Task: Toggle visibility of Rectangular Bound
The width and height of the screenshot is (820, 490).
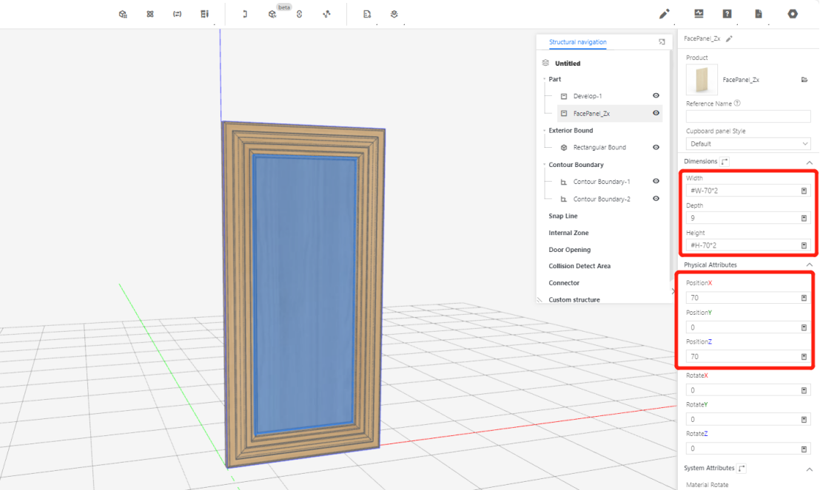Action: pyautogui.click(x=656, y=147)
